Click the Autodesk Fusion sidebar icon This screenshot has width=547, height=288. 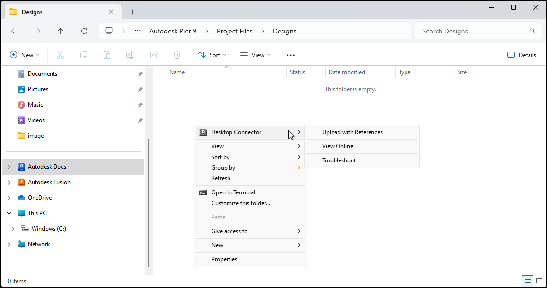[x=21, y=182]
